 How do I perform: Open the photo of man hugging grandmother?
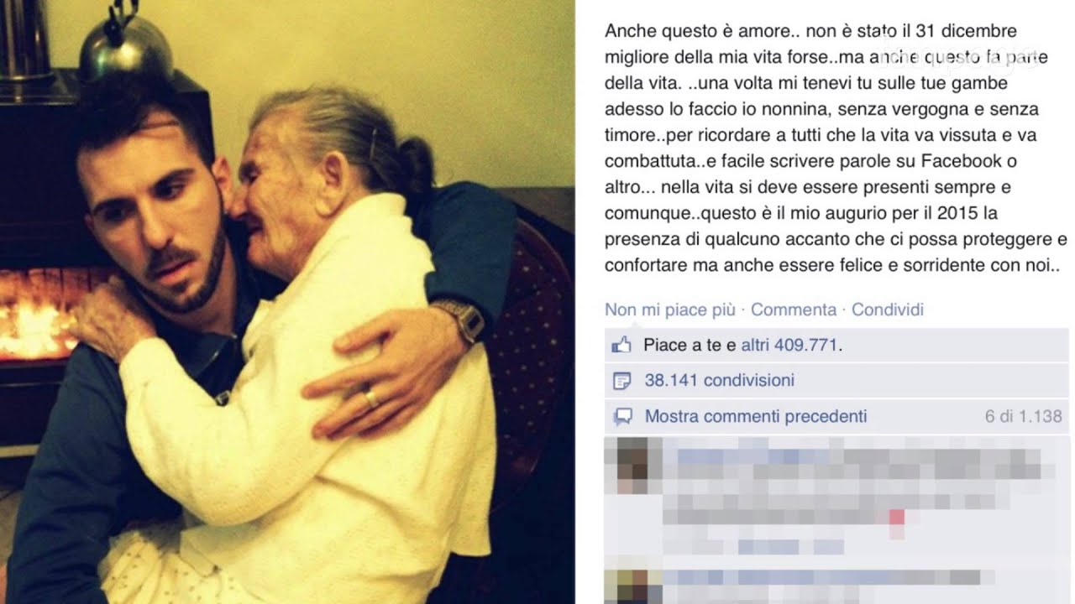(287, 302)
